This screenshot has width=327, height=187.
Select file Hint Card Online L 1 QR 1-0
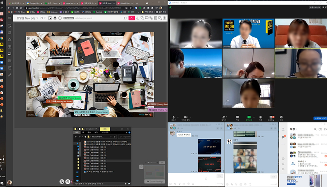tap(96, 147)
